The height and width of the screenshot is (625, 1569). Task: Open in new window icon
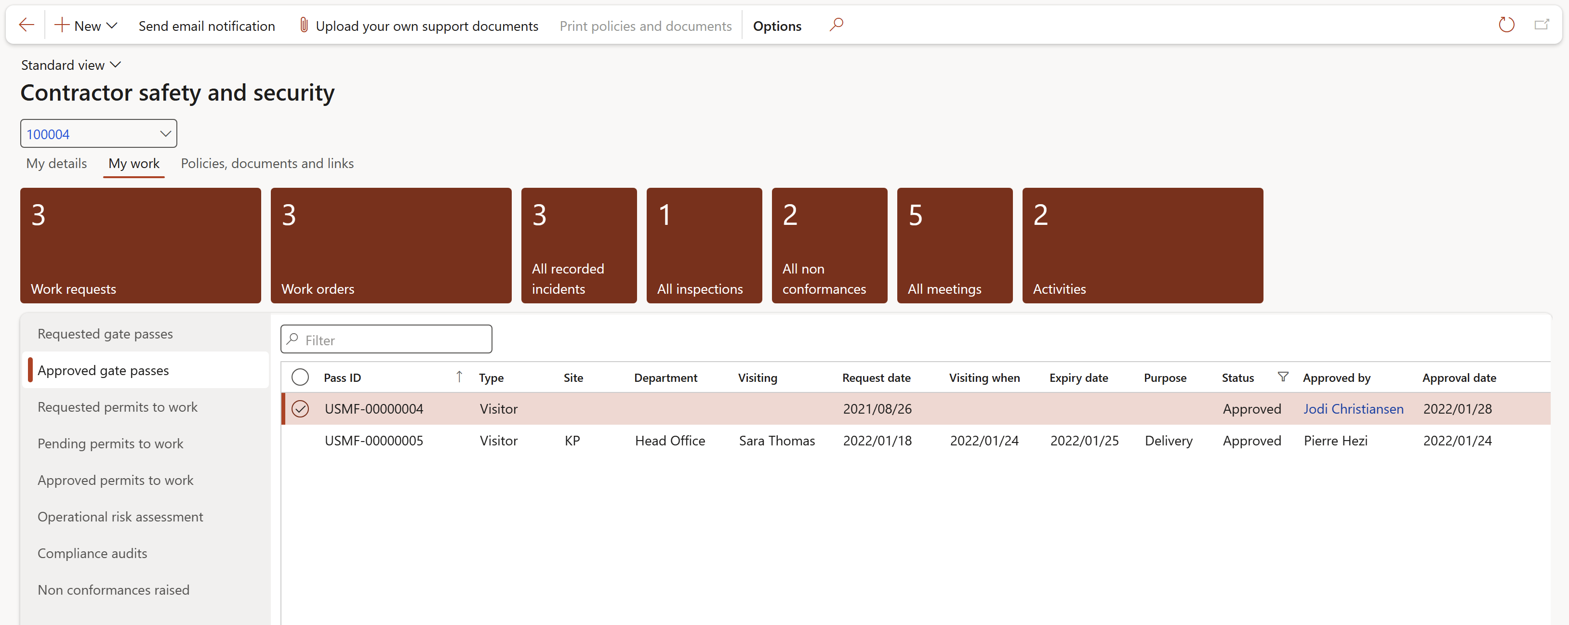[1541, 25]
